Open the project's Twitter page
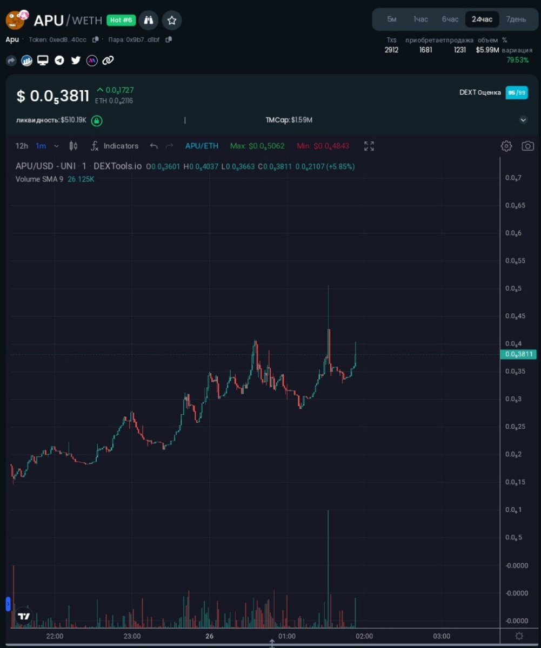541x648 pixels. pyautogui.click(x=75, y=60)
